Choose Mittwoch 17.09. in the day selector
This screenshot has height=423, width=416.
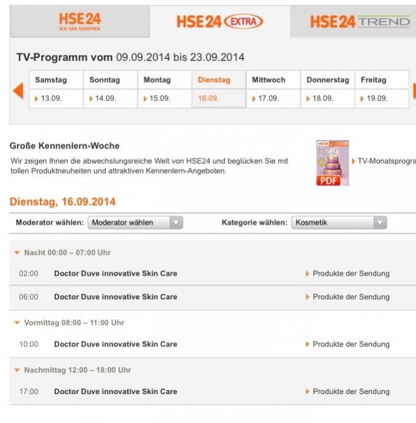tap(273, 99)
